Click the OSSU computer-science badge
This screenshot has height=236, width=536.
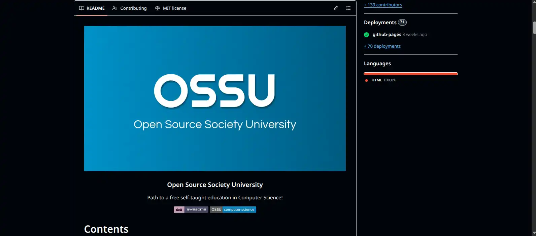233,209
